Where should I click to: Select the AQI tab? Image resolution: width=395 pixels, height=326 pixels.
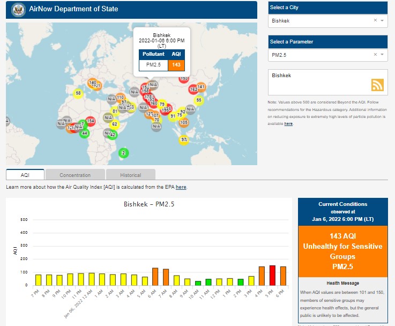click(x=25, y=175)
